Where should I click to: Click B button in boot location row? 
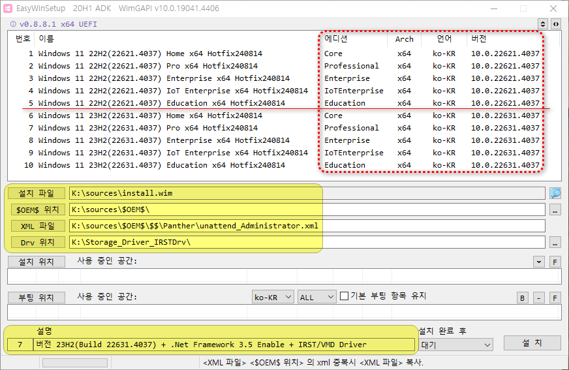523,298
